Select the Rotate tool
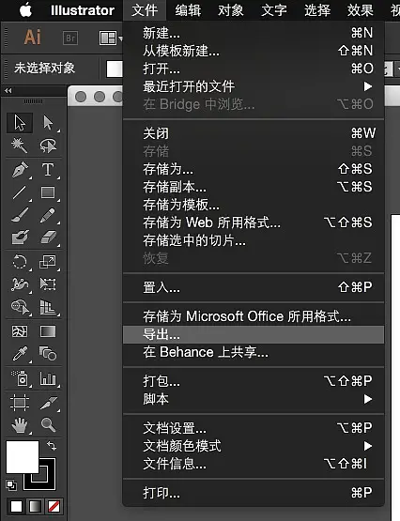The width and height of the screenshot is (400, 521). coord(20,262)
